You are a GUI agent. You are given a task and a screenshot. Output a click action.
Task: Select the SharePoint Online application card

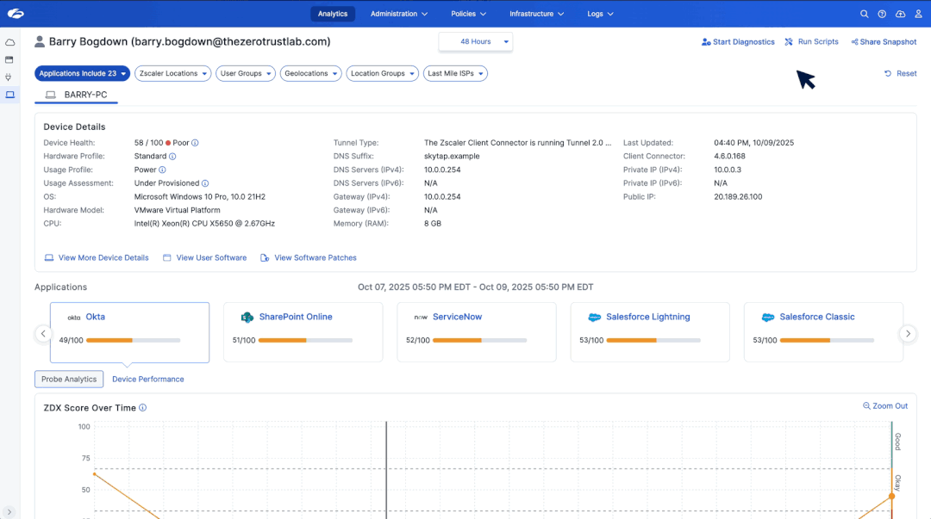click(303, 331)
